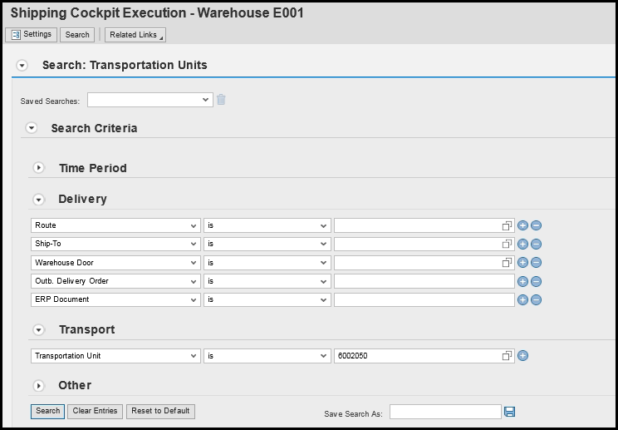Open the Related Links menu
The height and width of the screenshot is (430, 618).
point(135,35)
